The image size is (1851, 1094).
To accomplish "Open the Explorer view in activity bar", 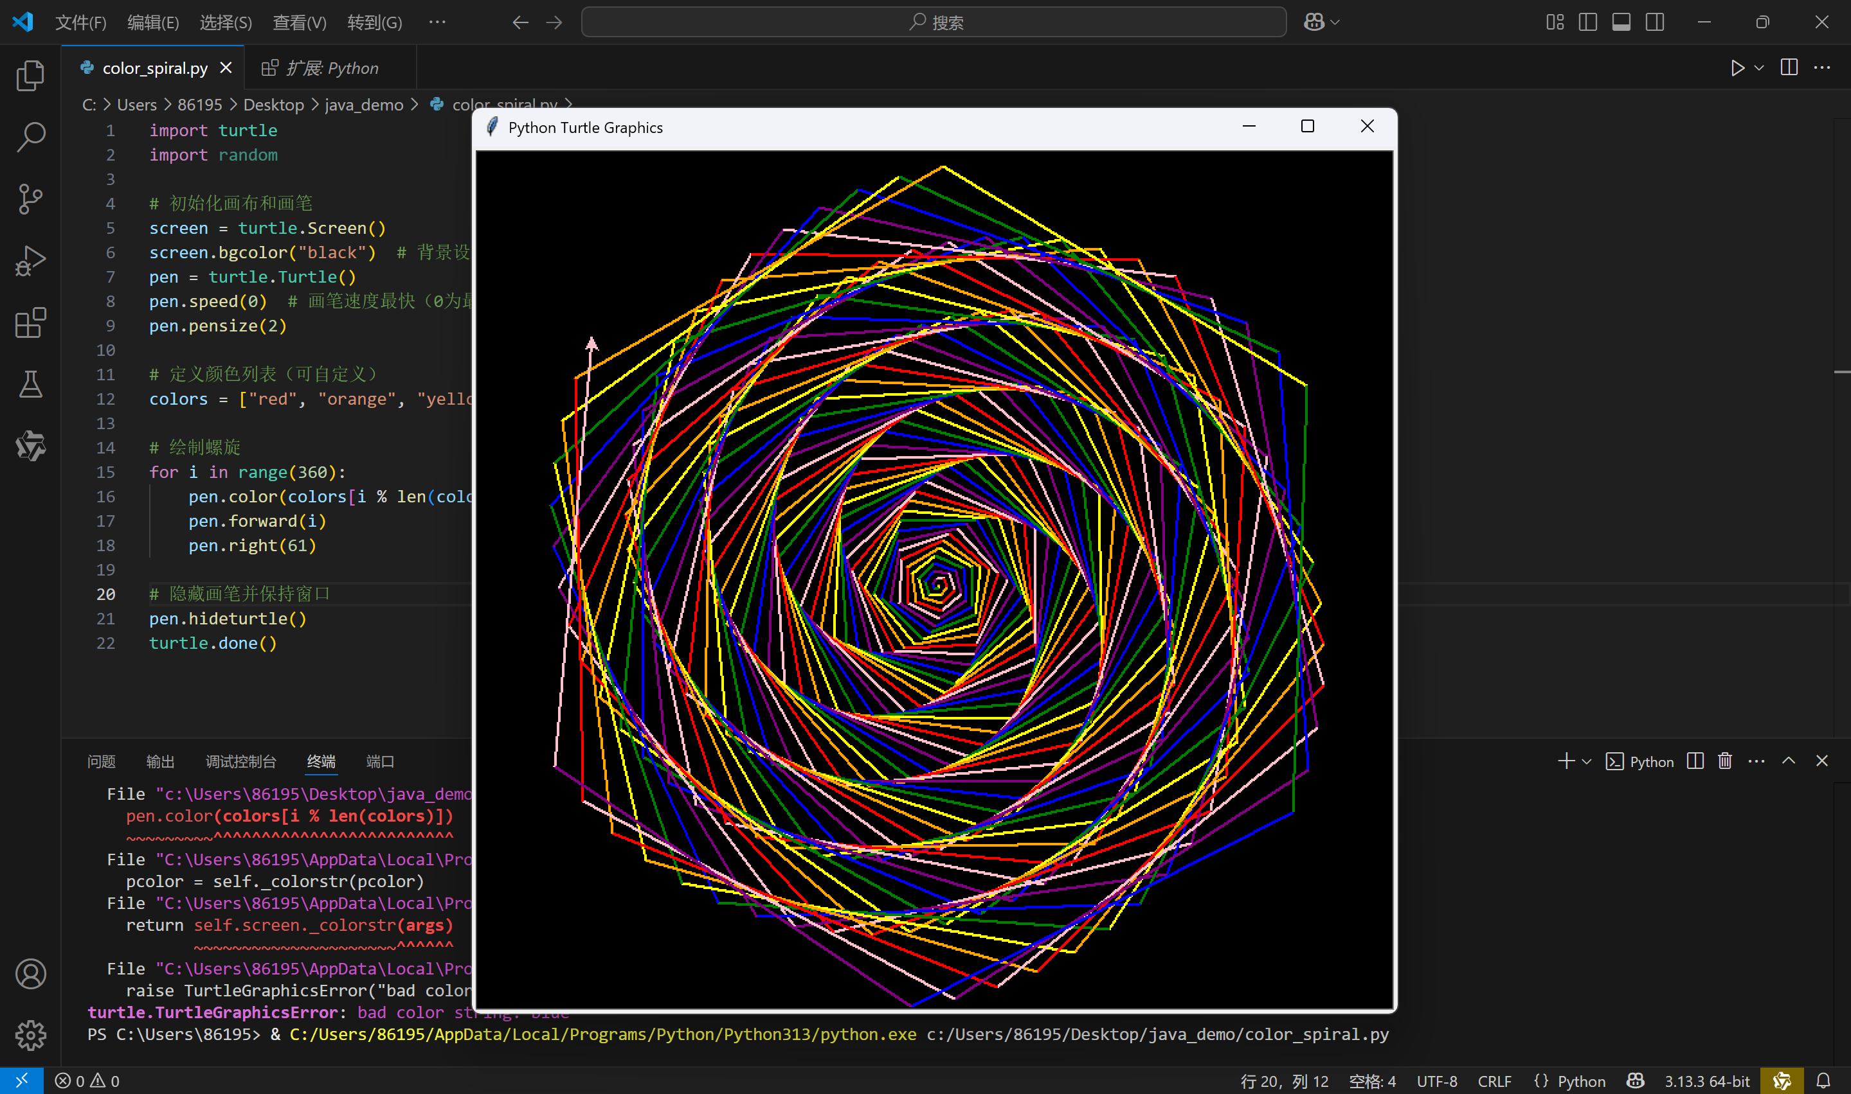I will coord(30,75).
